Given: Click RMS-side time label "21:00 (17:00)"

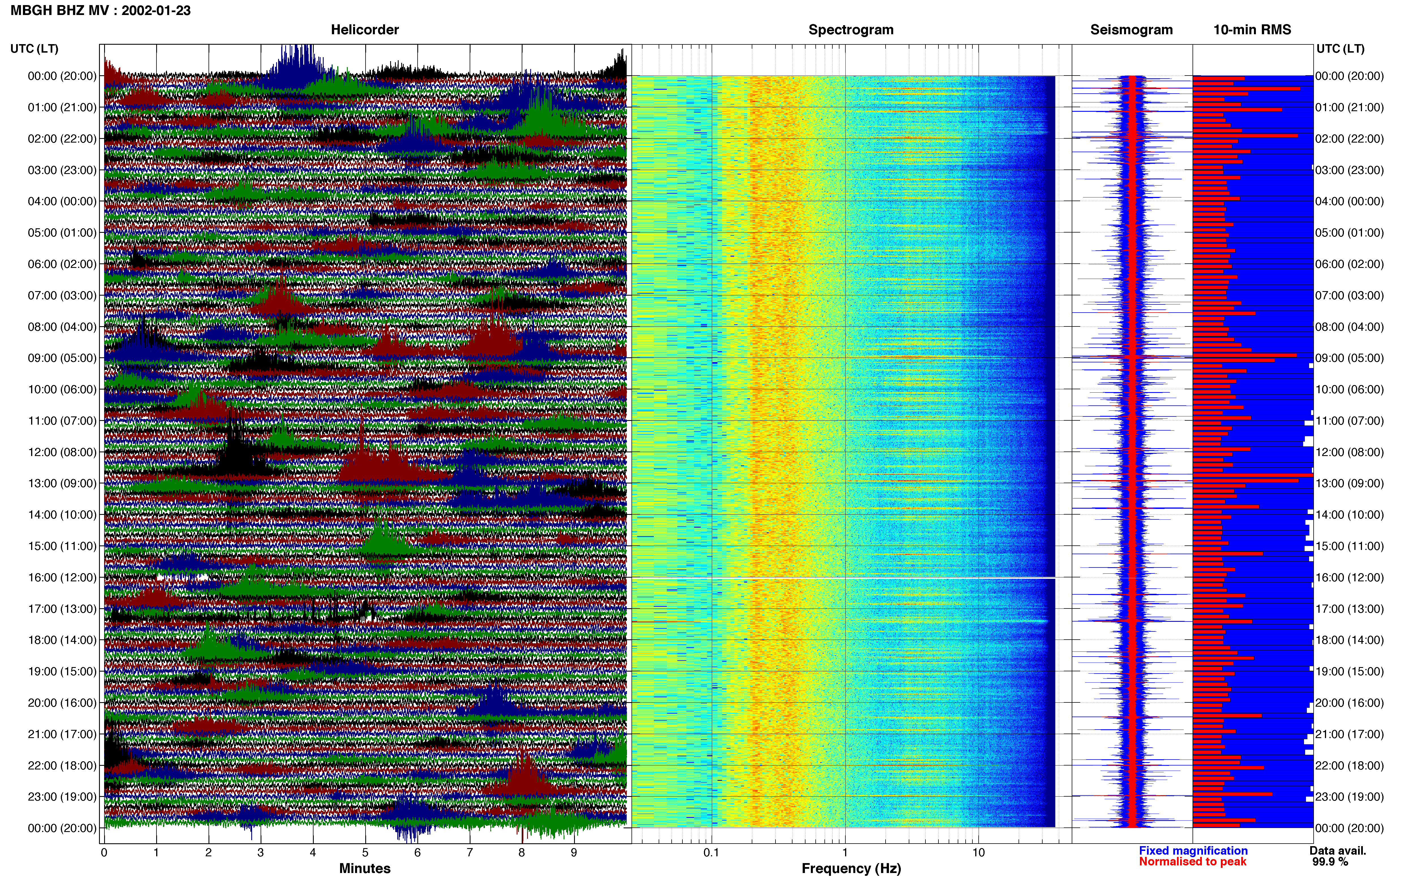Looking at the screenshot, I should click(x=1350, y=734).
